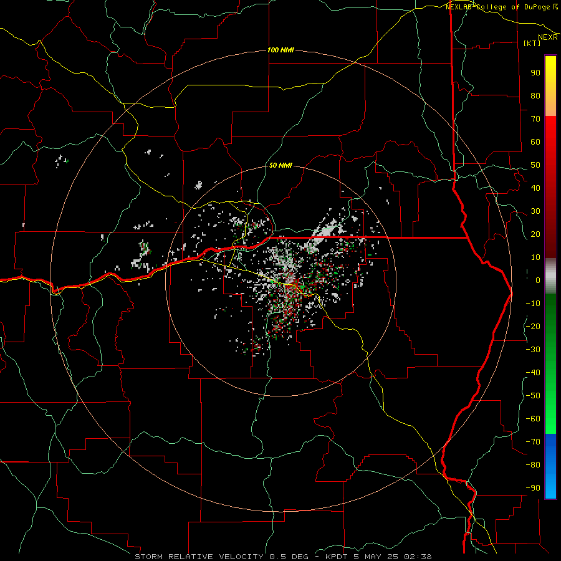561x561 pixels.
Task: Click the blue bottom segment of color bar
Action: 550,466
